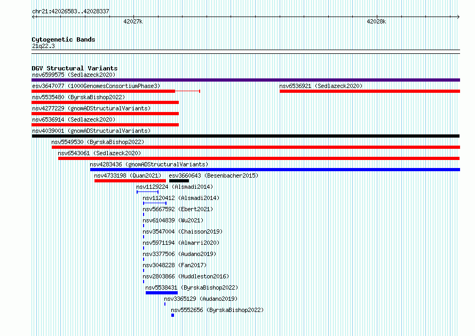The height and width of the screenshot is (336, 475).
Task: Open nsv5971194 (Almarri2020) label
Action: tap(181, 243)
